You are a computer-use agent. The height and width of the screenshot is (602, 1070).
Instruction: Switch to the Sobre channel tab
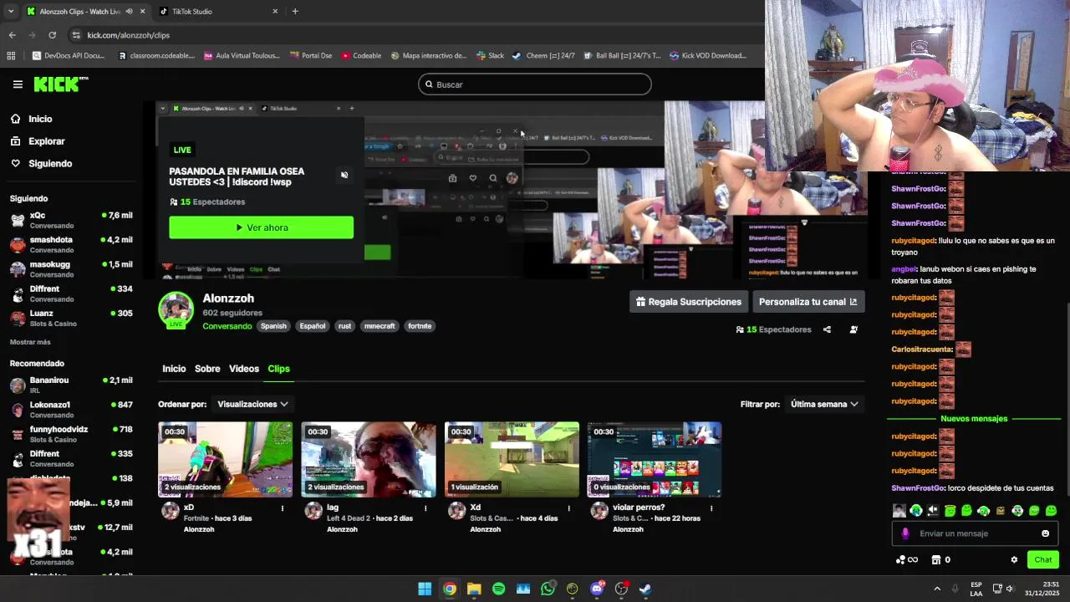pos(207,369)
